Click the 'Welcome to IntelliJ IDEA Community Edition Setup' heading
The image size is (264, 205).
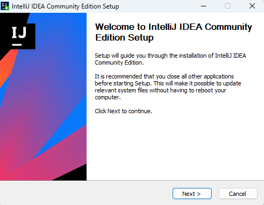(x=173, y=32)
